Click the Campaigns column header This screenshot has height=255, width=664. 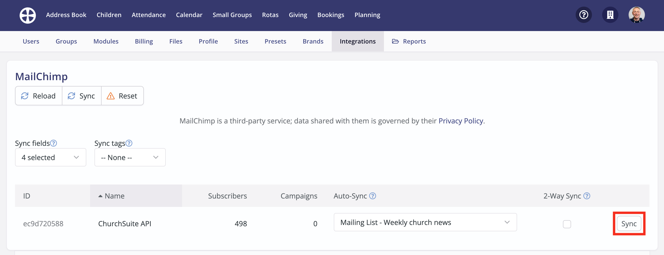coord(299,196)
